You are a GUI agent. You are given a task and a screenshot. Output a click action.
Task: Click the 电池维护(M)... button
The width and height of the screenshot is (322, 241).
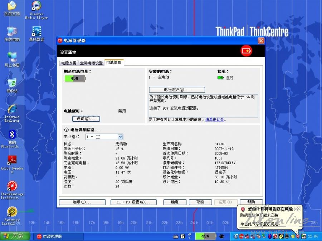click(177, 90)
